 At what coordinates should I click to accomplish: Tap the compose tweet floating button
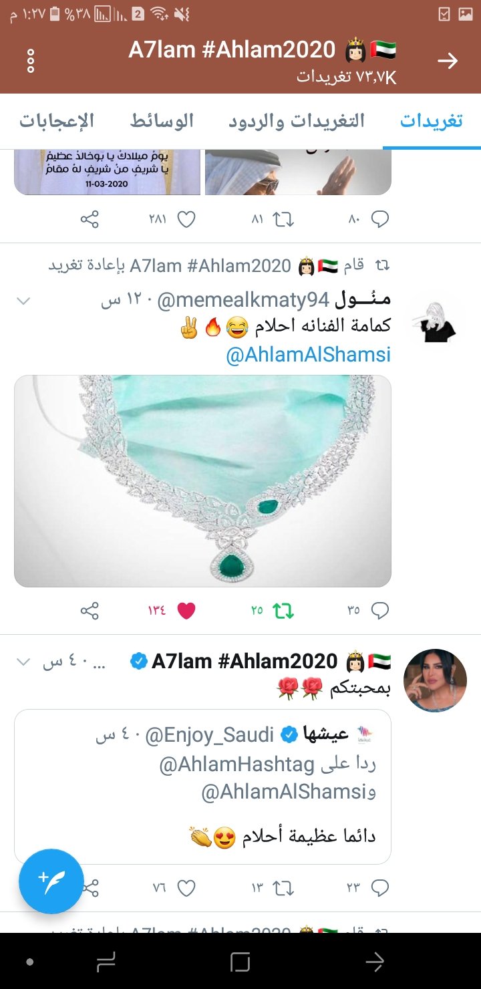point(51,881)
